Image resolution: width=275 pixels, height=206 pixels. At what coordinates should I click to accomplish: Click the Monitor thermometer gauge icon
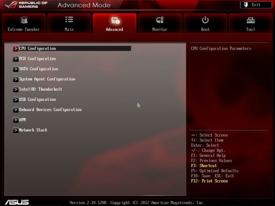coord(160,20)
